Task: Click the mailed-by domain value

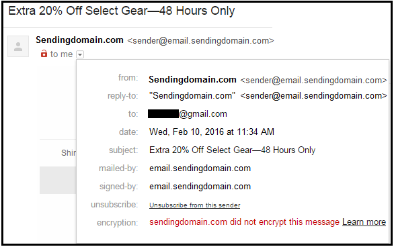Action: (x=200, y=168)
